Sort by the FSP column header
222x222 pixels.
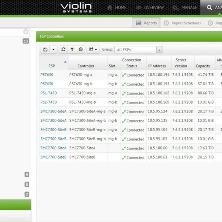coord(54,63)
